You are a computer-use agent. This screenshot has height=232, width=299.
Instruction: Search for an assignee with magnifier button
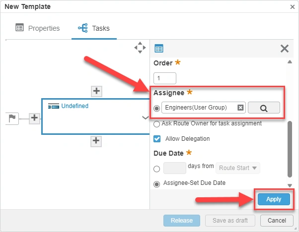264,108
